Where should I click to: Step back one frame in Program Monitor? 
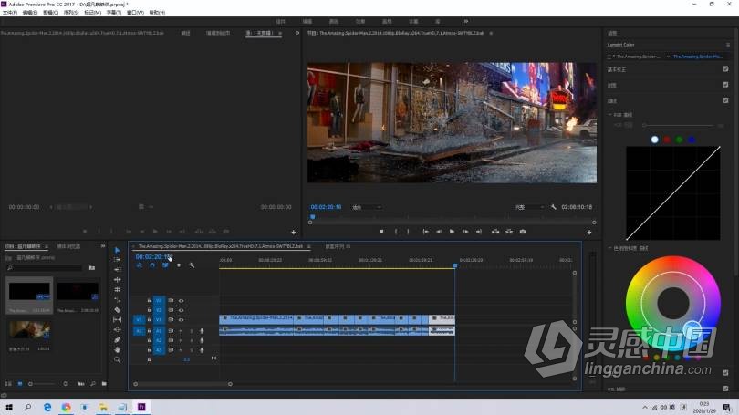[439, 232]
